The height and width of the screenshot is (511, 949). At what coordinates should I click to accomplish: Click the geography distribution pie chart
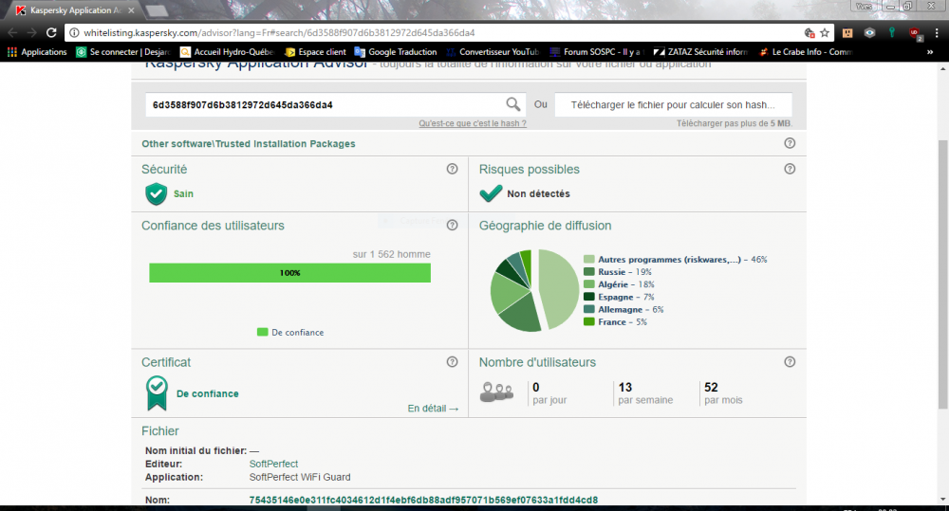pos(534,290)
